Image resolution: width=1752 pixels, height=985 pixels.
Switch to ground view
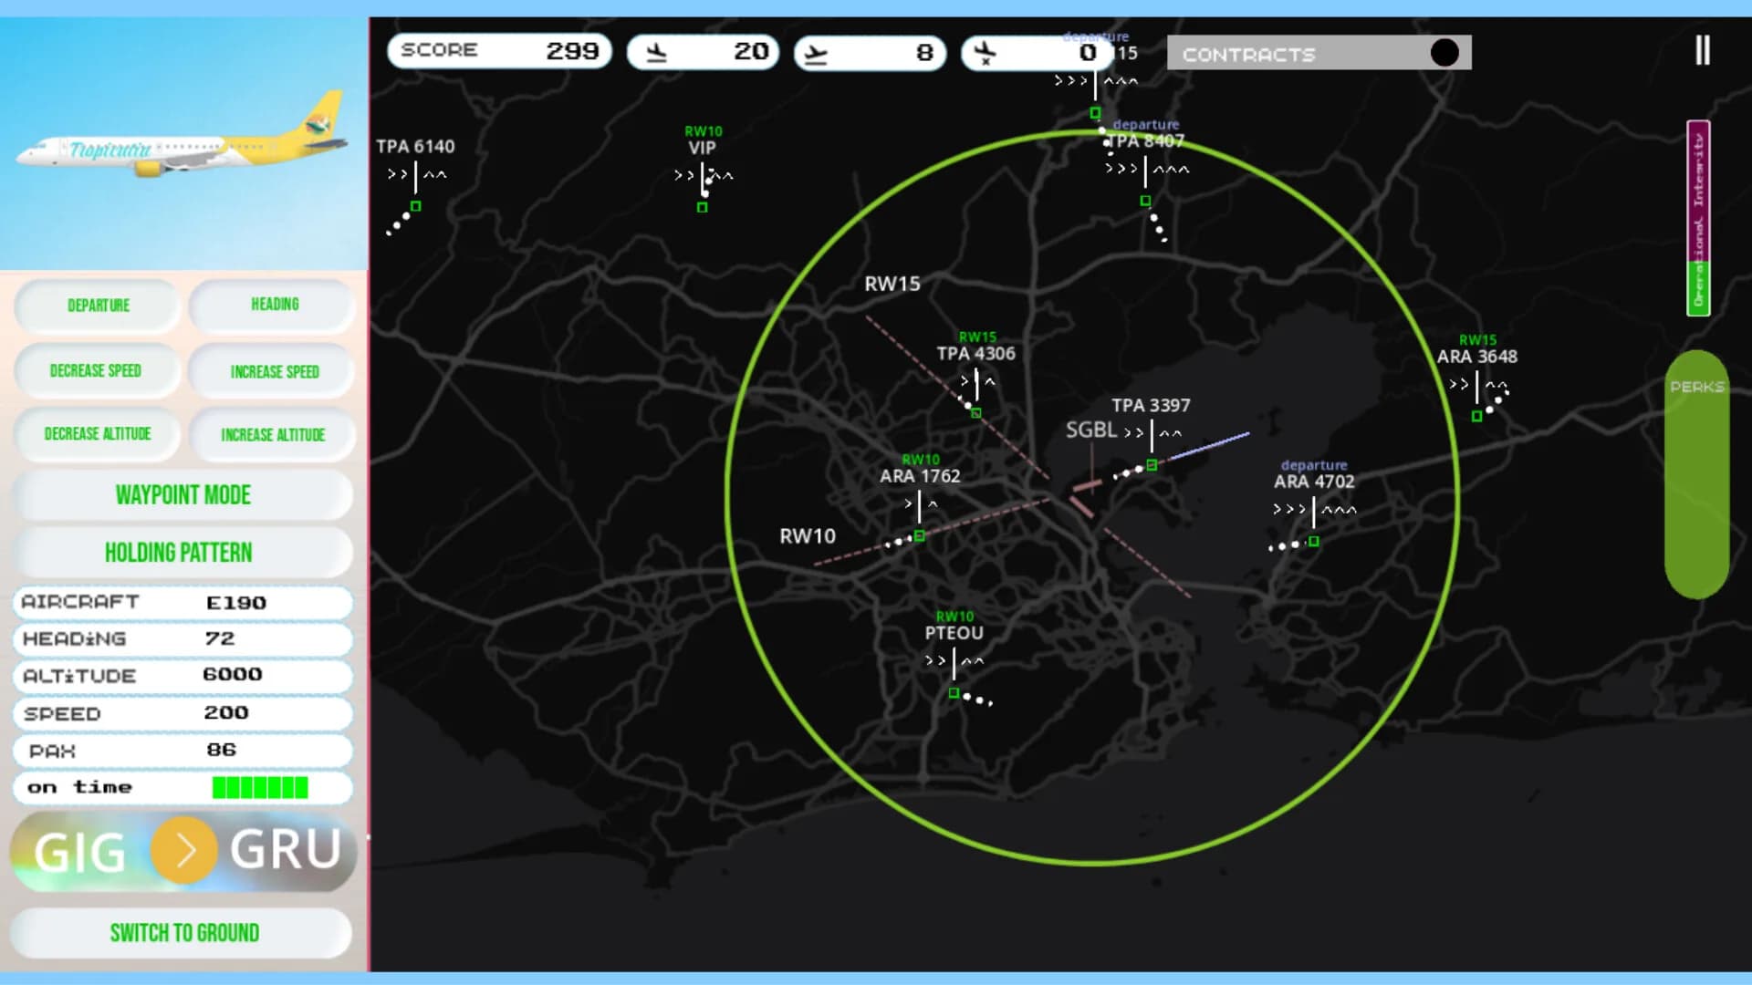click(182, 933)
